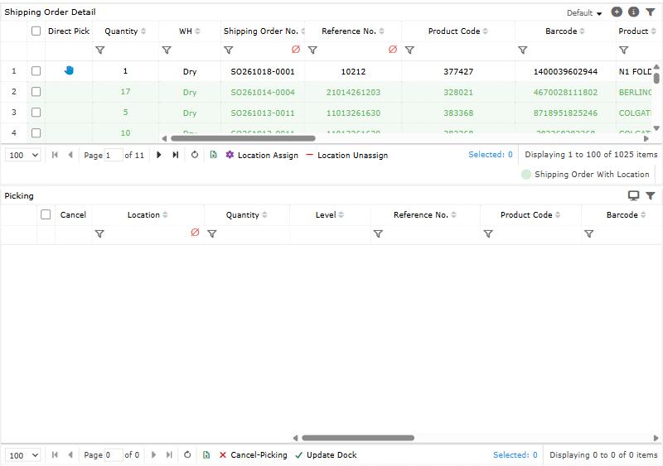The height and width of the screenshot is (466, 663).
Task: Click horizontal scrollbar in Shipping Order Detail
Action: (x=243, y=138)
